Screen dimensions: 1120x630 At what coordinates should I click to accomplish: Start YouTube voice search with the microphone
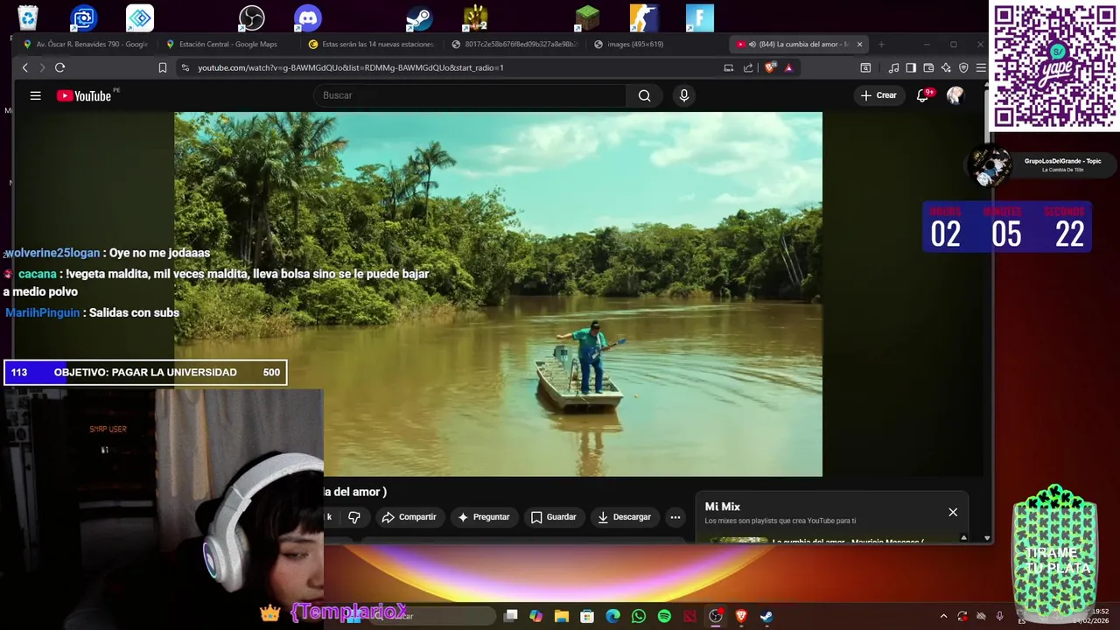(684, 95)
